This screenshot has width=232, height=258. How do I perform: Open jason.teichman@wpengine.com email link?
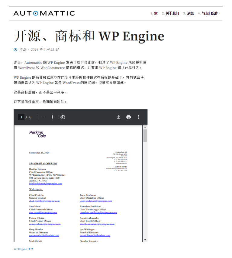point(96,201)
